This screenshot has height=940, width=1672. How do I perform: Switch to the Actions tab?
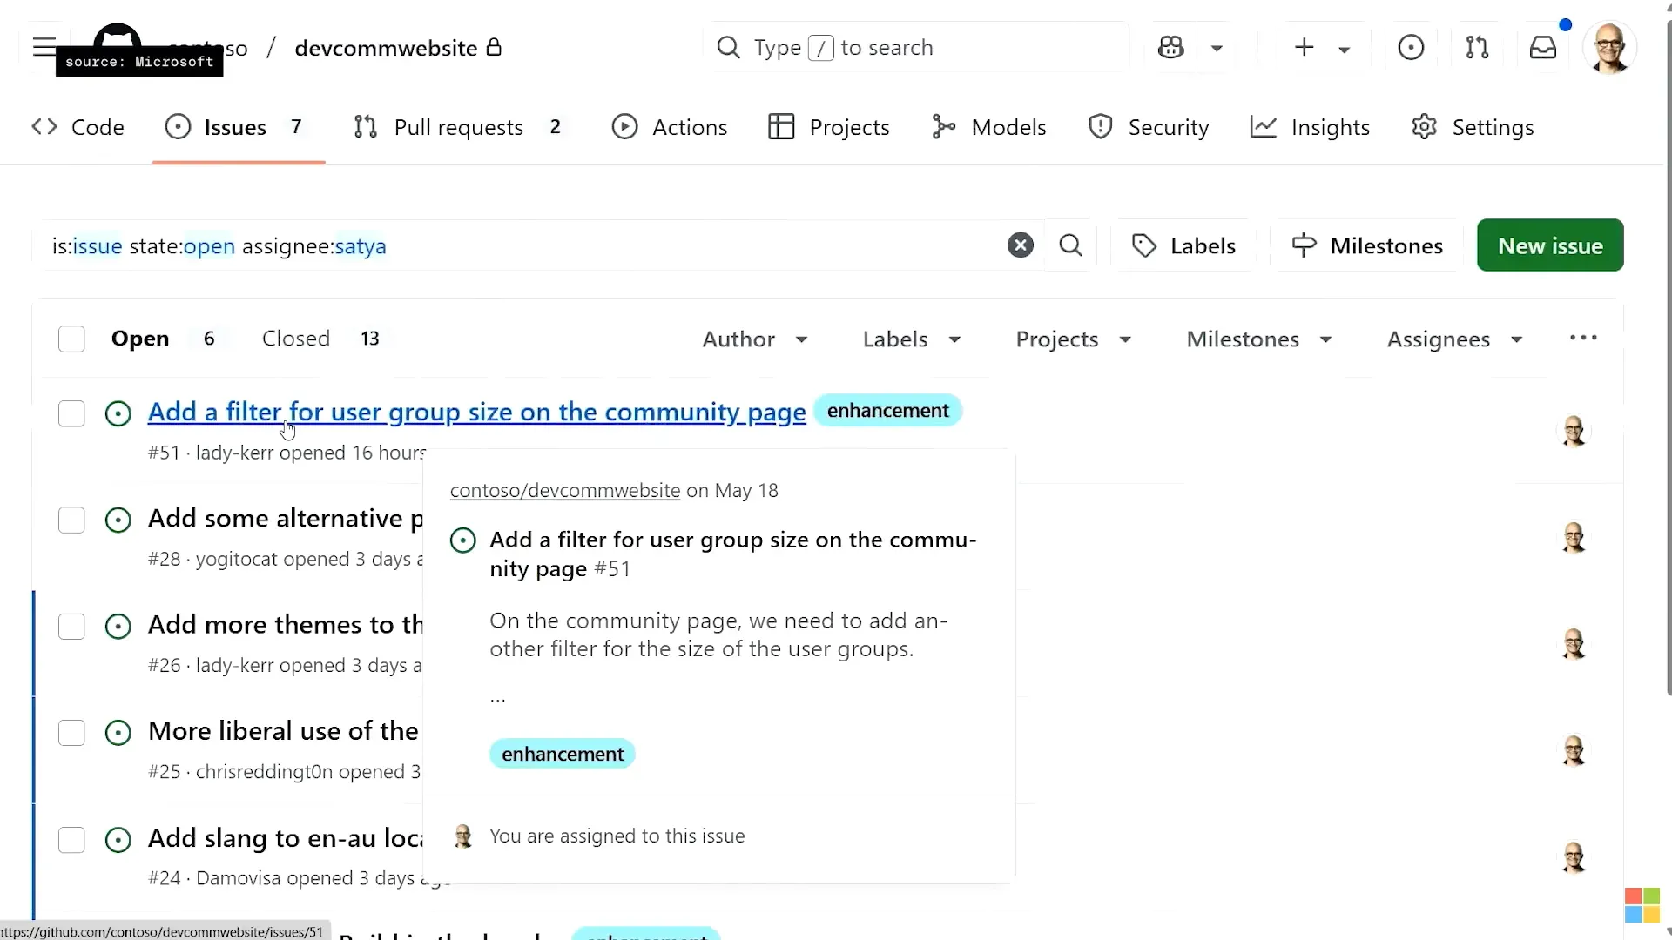(x=670, y=127)
